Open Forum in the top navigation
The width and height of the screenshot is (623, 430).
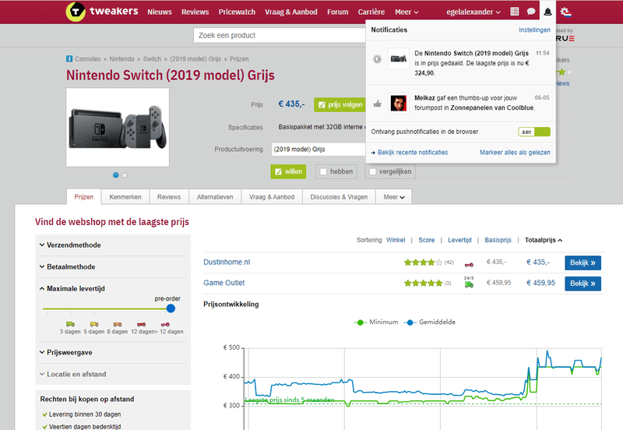[x=338, y=12]
